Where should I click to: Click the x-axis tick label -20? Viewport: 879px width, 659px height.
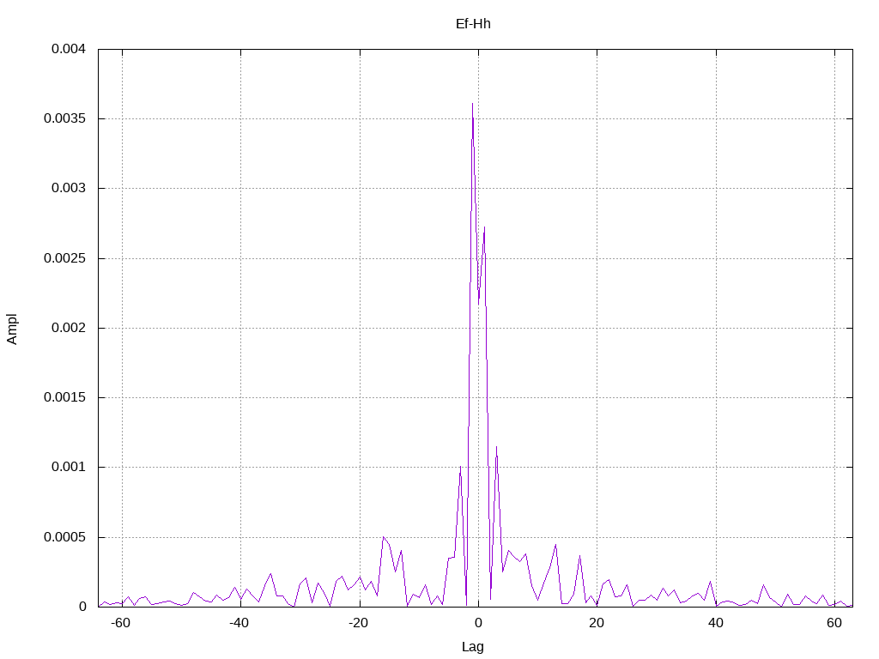358,623
